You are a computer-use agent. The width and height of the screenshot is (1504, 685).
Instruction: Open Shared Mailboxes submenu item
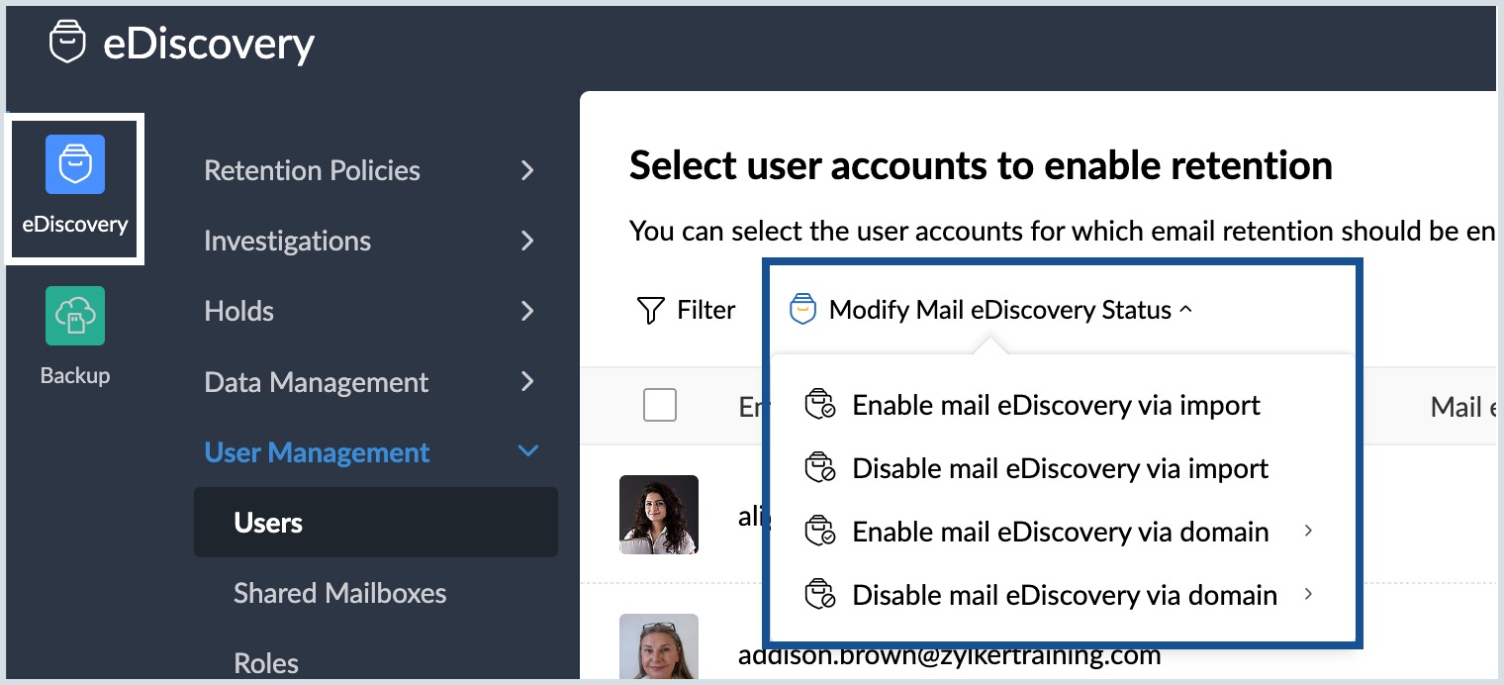tap(340, 593)
